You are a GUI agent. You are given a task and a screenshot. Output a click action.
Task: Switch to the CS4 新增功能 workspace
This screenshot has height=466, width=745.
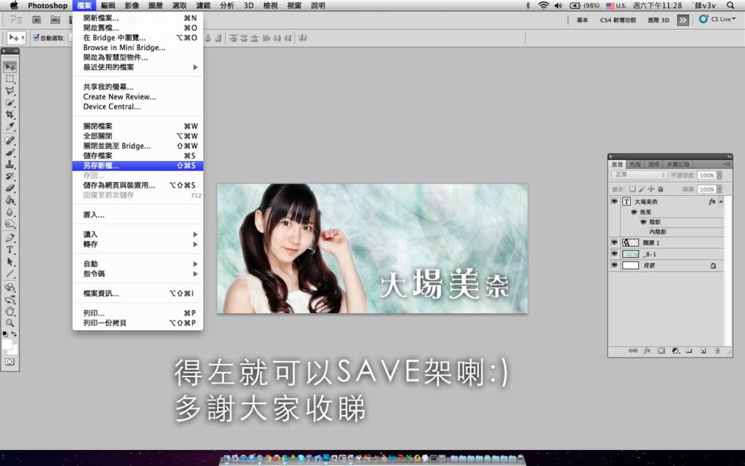pyautogui.click(x=615, y=20)
